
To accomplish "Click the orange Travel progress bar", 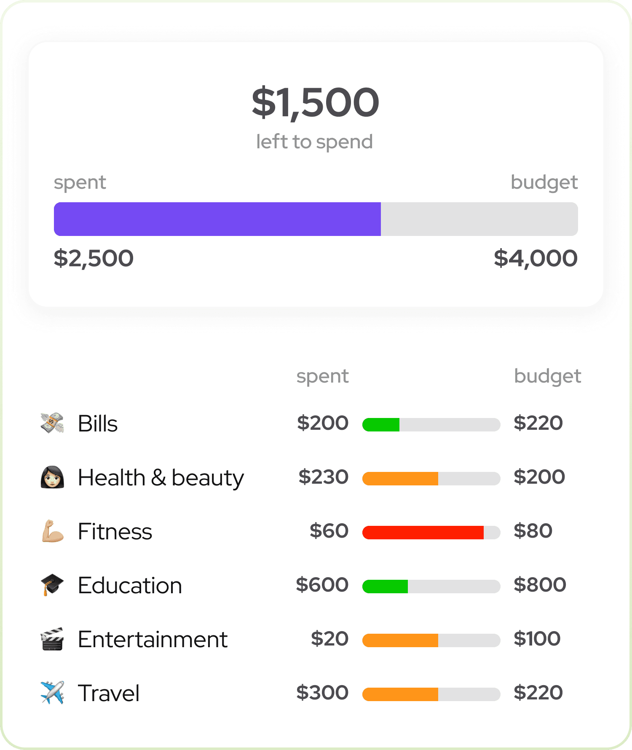I will 431,694.
